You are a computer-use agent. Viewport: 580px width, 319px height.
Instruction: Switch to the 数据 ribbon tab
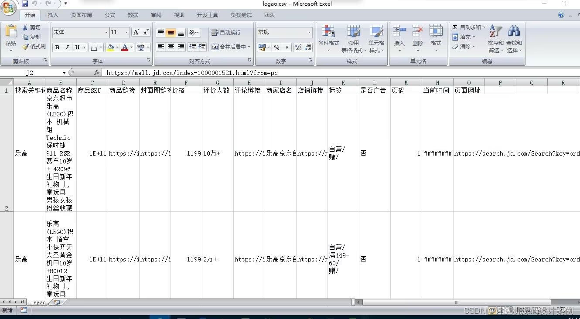coord(133,15)
